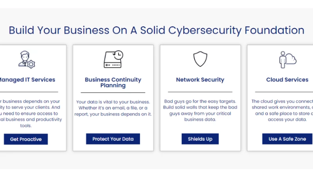The image size is (313, 188).
Task: Click the divider line under Business Continuity Planning
Action: [x=113, y=93]
